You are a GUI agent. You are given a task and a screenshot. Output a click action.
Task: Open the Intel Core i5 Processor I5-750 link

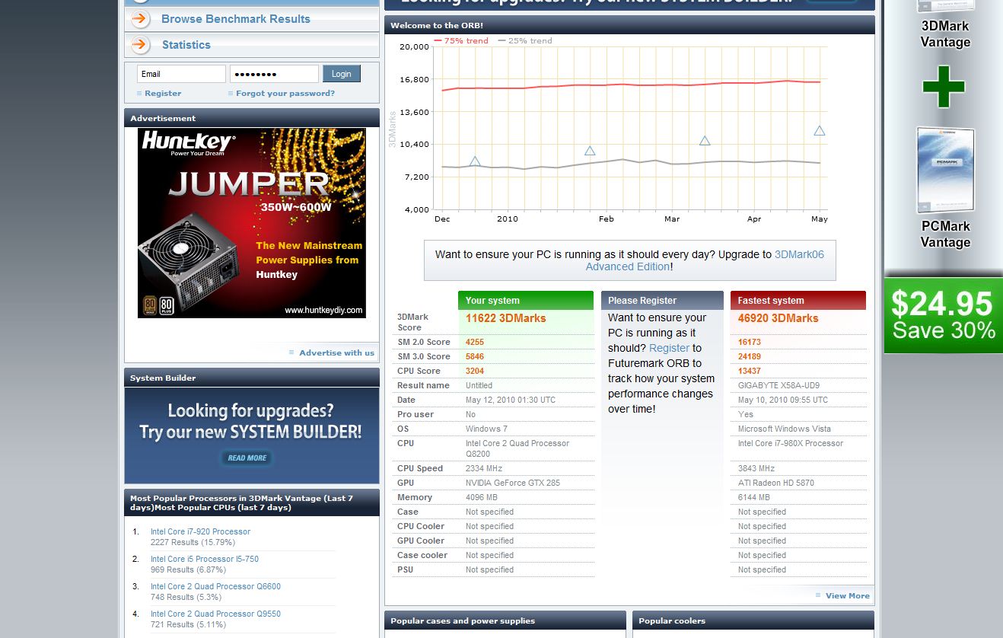(x=205, y=560)
